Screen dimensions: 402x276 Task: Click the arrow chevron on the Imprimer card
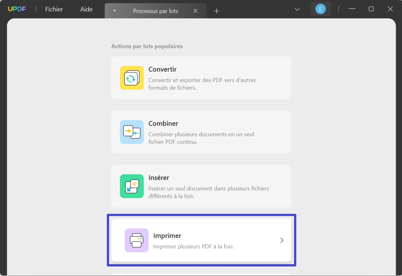282,240
